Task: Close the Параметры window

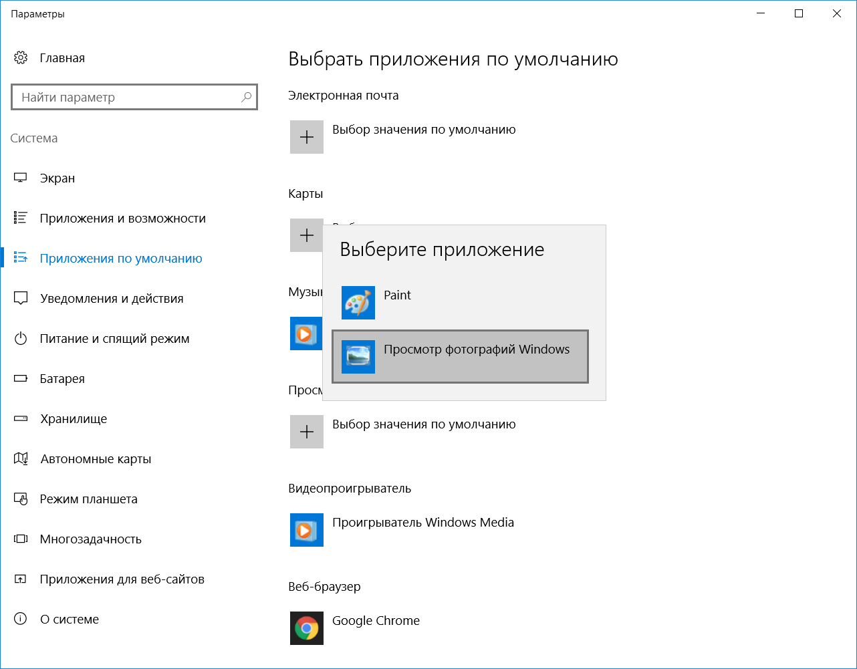Action: (837, 13)
